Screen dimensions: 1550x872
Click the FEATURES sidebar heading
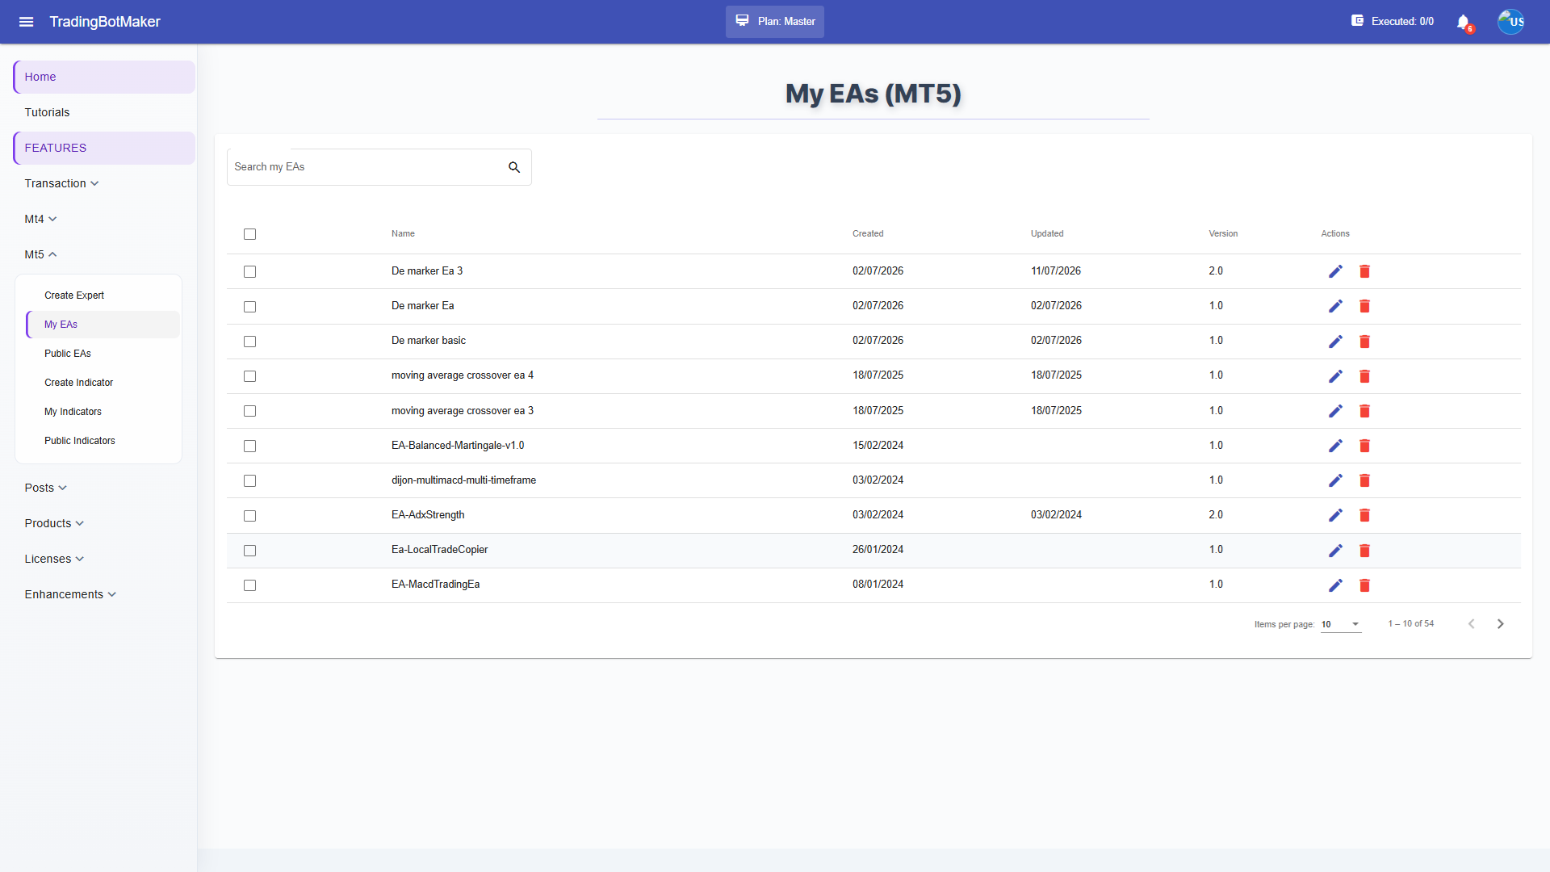104,148
